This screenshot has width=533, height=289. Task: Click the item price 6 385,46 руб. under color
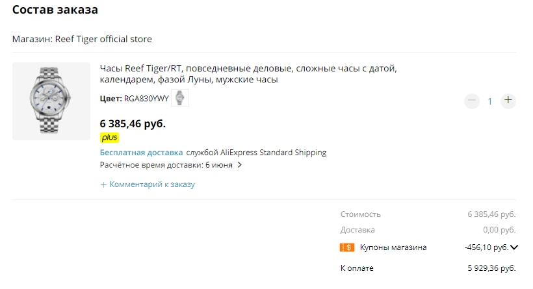133,123
